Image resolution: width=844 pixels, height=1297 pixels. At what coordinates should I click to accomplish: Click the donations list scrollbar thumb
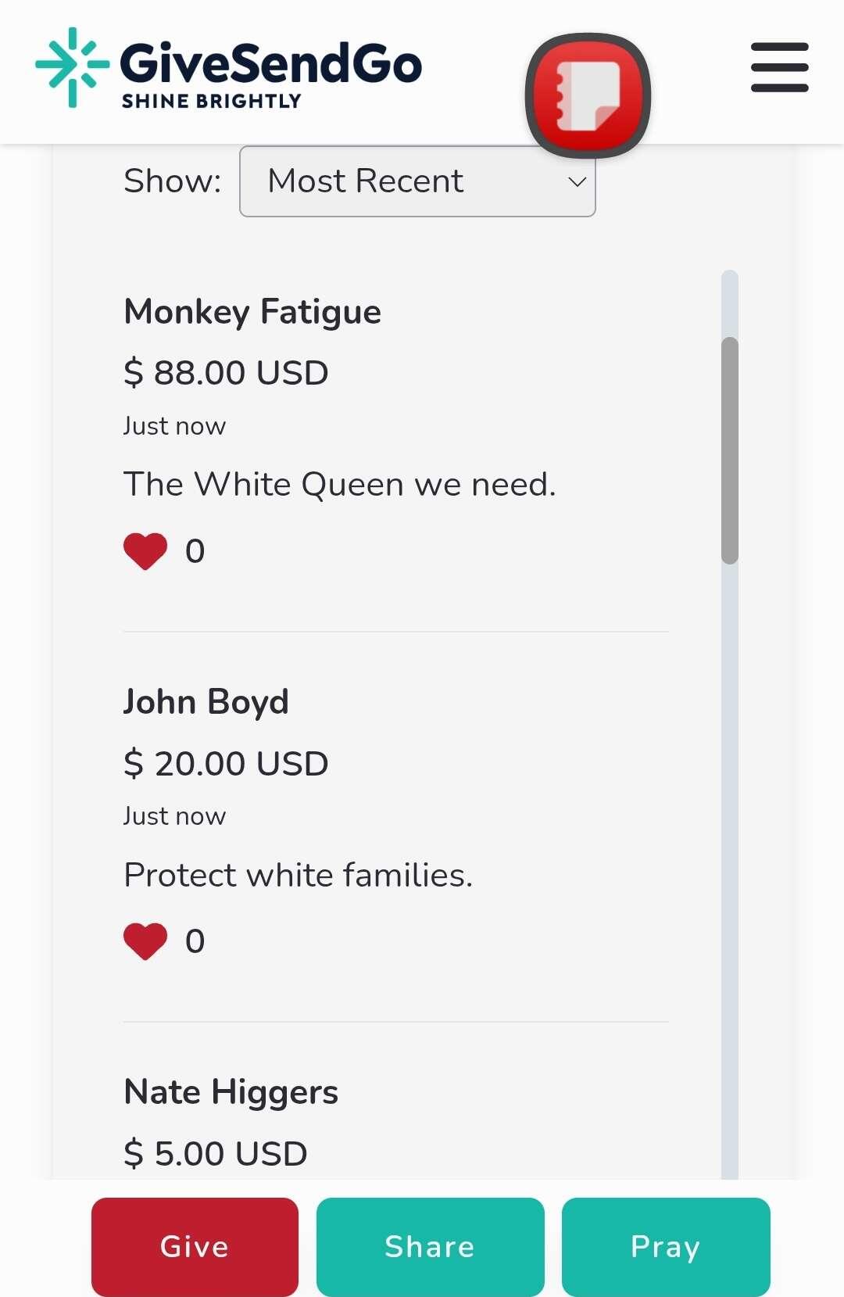click(730, 450)
